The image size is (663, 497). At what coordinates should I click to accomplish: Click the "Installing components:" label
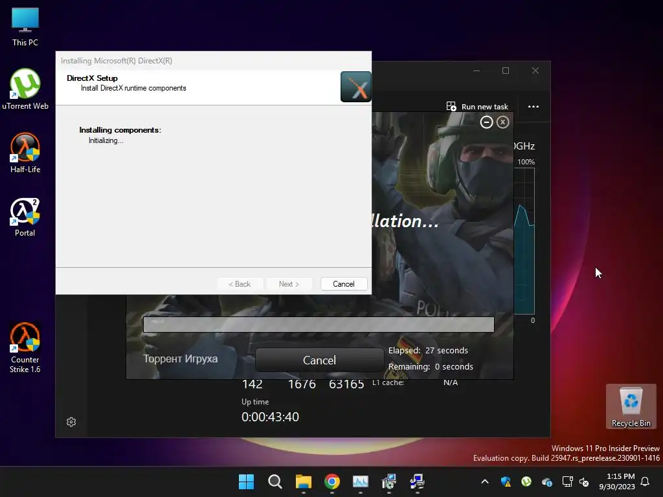120,130
